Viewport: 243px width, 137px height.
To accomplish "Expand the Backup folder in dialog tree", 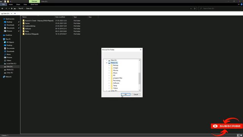I will pos(109,65).
